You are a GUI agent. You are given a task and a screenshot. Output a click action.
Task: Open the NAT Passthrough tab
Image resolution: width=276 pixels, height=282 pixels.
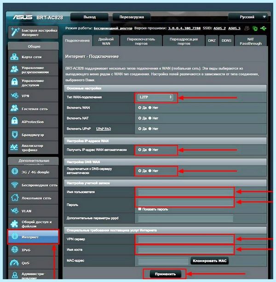(x=250, y=41)
